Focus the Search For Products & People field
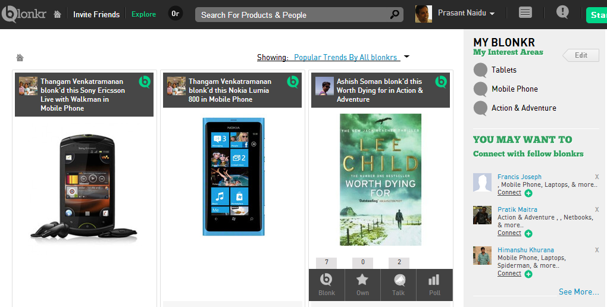 (x=299, y=15)
